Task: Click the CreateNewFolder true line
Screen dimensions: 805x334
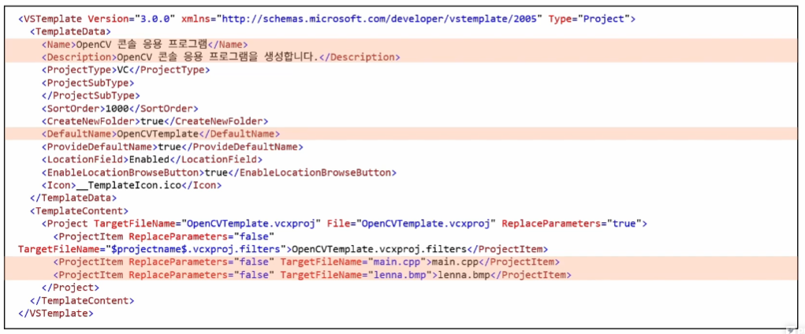Action: 155,121
